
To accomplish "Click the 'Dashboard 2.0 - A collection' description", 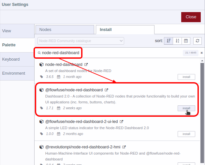I will pyautogui.click(x=120, y=99).
